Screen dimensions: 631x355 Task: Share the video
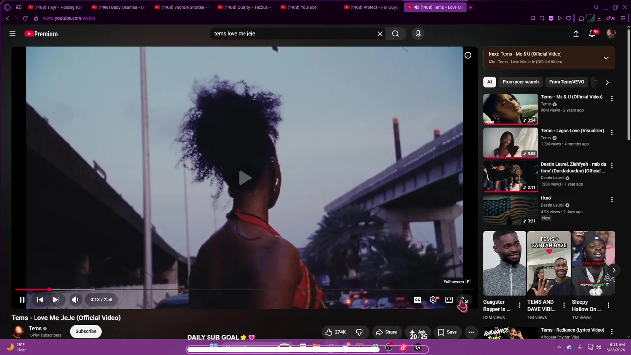[x=385, y=332]
